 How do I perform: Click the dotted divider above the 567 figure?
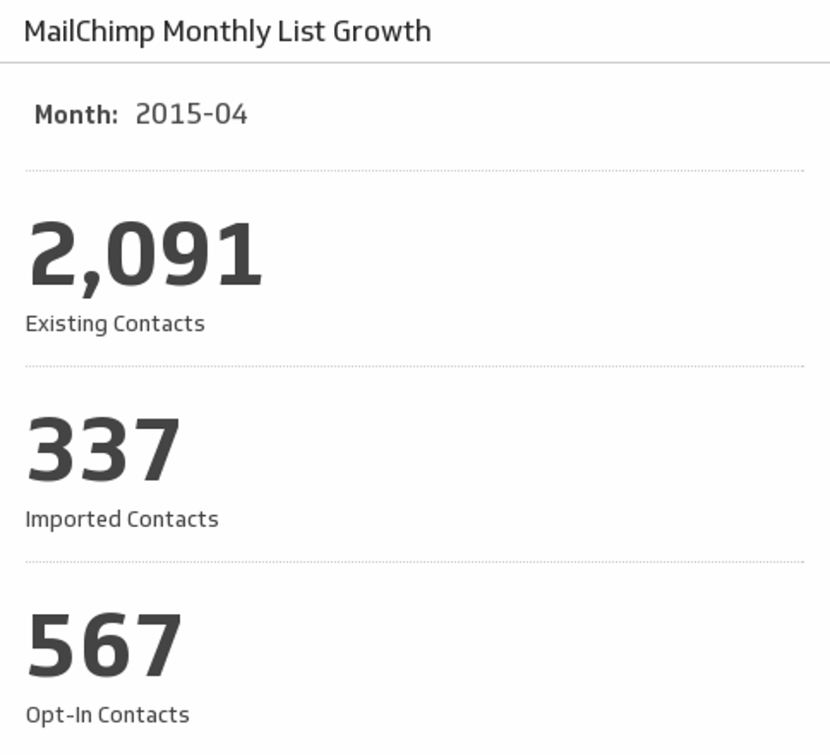point(415,561)
